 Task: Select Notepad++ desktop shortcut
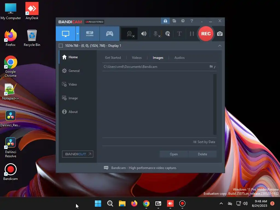pos(11,92)
